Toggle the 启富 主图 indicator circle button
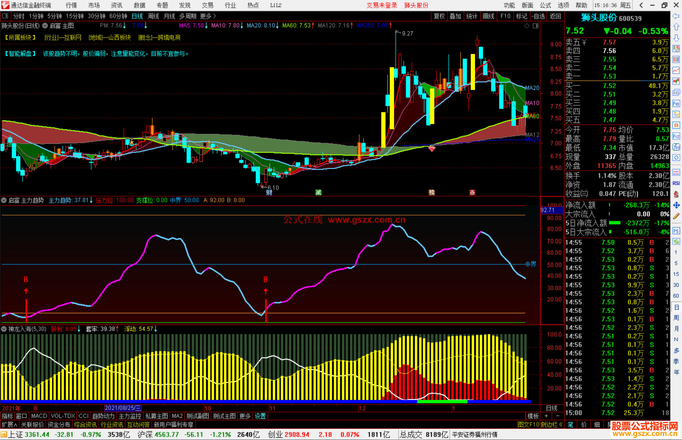 coord(45,26)
